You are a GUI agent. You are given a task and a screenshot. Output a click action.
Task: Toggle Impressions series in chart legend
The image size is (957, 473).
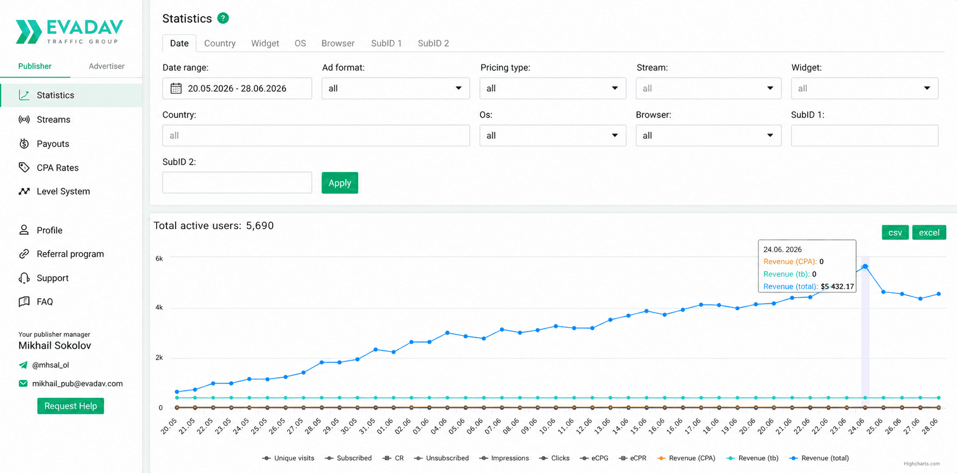click(x=504, y=458)
